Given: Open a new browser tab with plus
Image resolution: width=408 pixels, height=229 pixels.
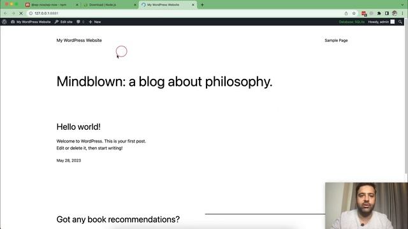Looking at the screenshot, I should tap(202, 4).
